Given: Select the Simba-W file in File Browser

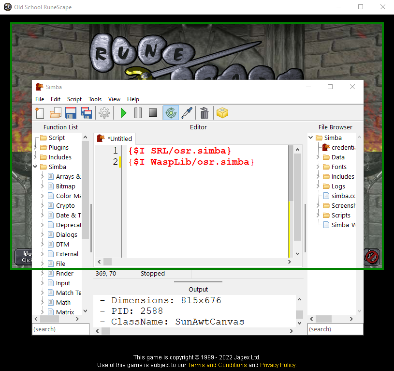Looking at the screenshot, I should [339, 225].
